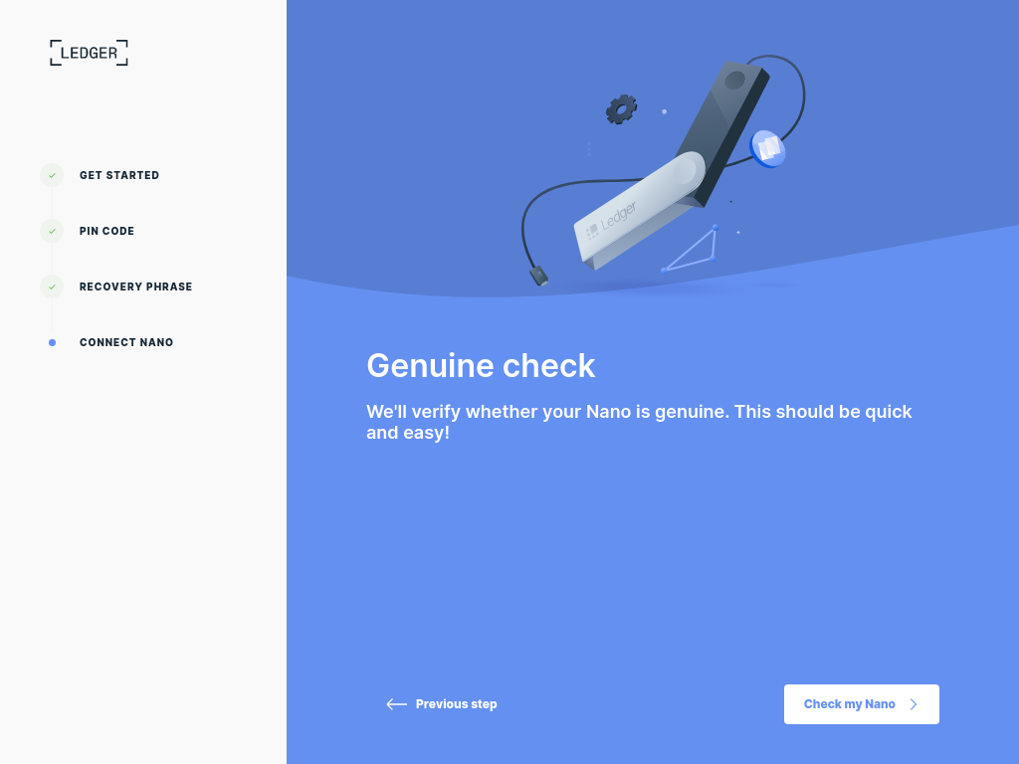The height and width of the screenshot is (764, 1019).
Task: Click the Connect Nano blue dot indicator
Action: click(x=52, y=342)
